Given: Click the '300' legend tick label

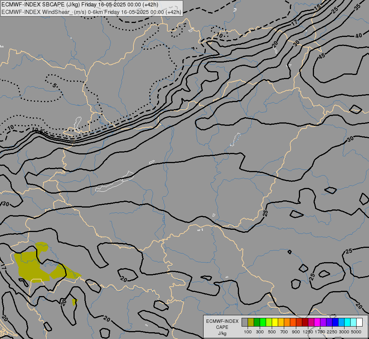Looking at the screenshot, I should pos(260,332).
